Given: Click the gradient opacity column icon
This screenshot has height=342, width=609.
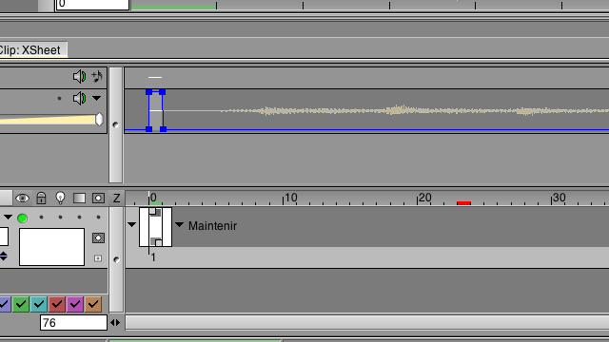Looking at the screenshot, I should [79, 199].
